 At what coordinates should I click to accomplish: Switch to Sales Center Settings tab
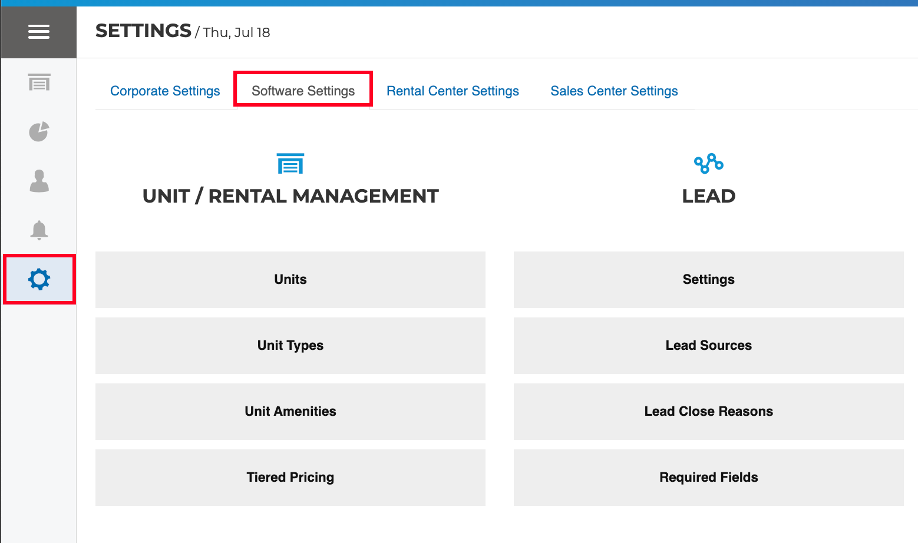pyautogui.click(x=614, y=91)
